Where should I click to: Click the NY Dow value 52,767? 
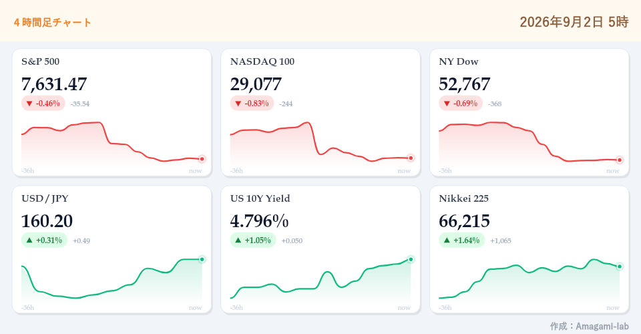pyautogui.click(x=465, y=84)
